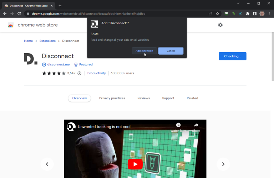Switch to the Support tab

click(x=168, y=98)
